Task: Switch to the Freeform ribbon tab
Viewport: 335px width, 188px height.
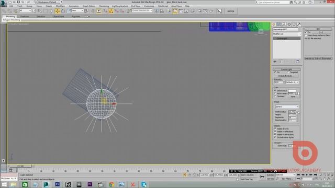Action: click(x=25, y=16)
